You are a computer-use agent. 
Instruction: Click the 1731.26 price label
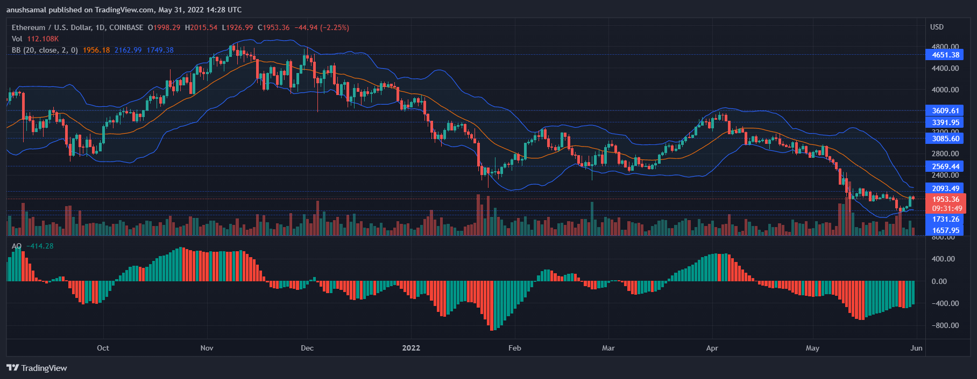(x=945, y=219)
